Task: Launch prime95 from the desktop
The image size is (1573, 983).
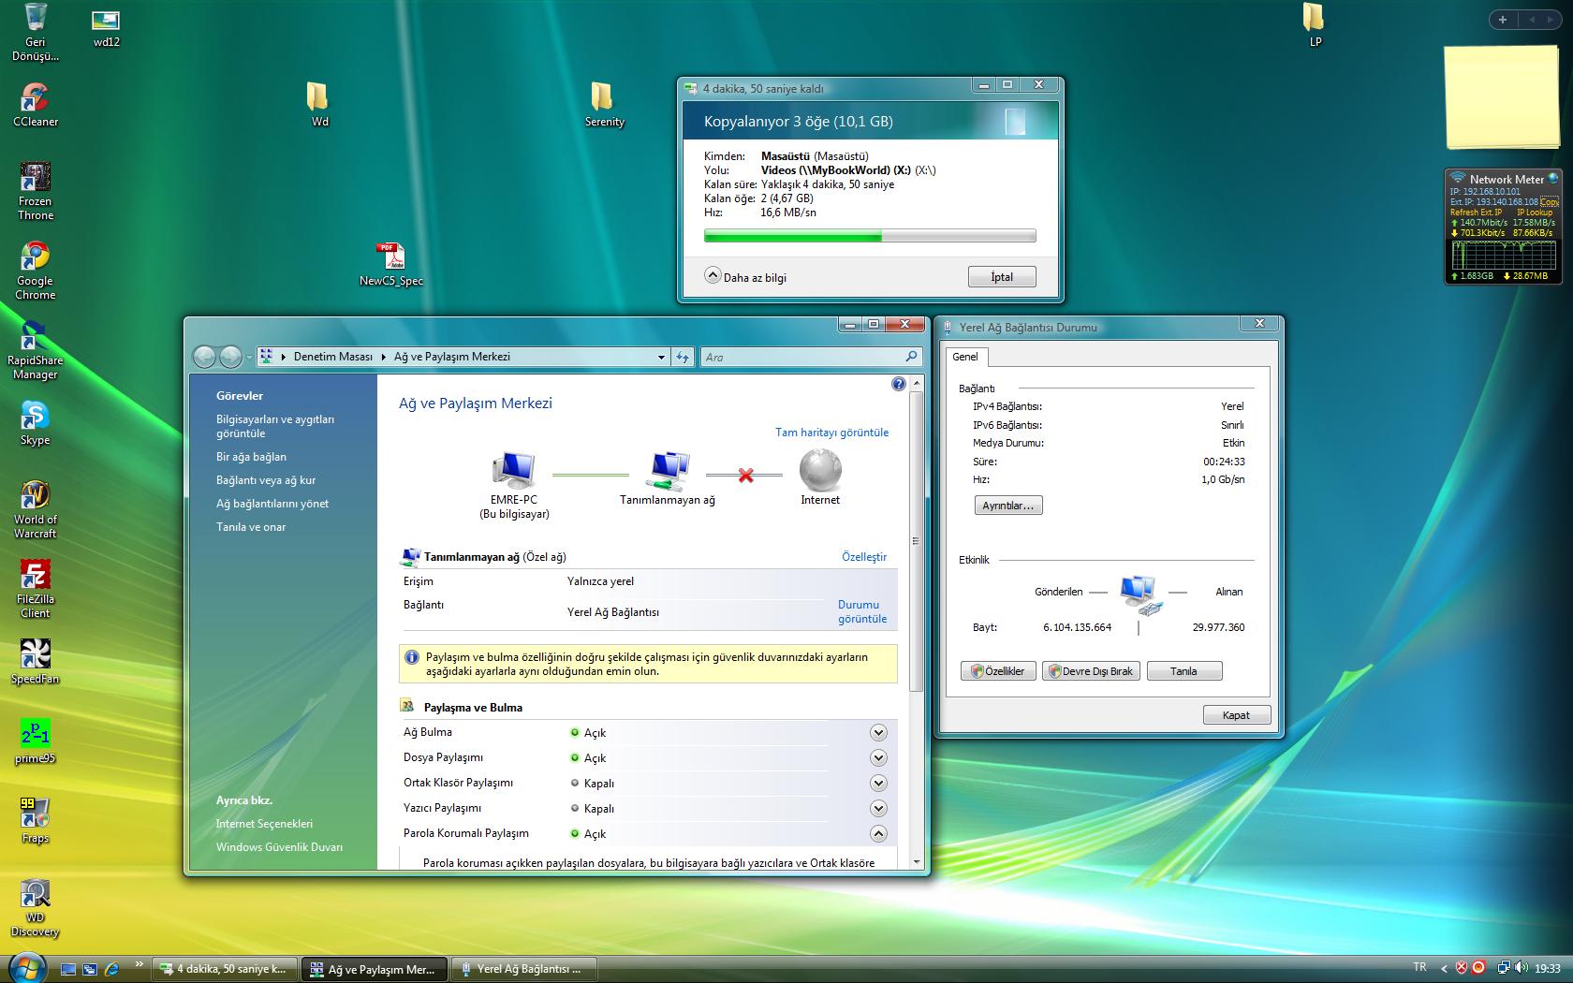Action: pos(36,741)
